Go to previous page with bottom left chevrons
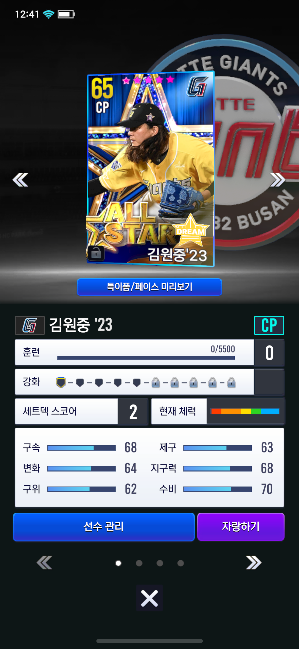 pyautogui.click(x=44, y=563)
